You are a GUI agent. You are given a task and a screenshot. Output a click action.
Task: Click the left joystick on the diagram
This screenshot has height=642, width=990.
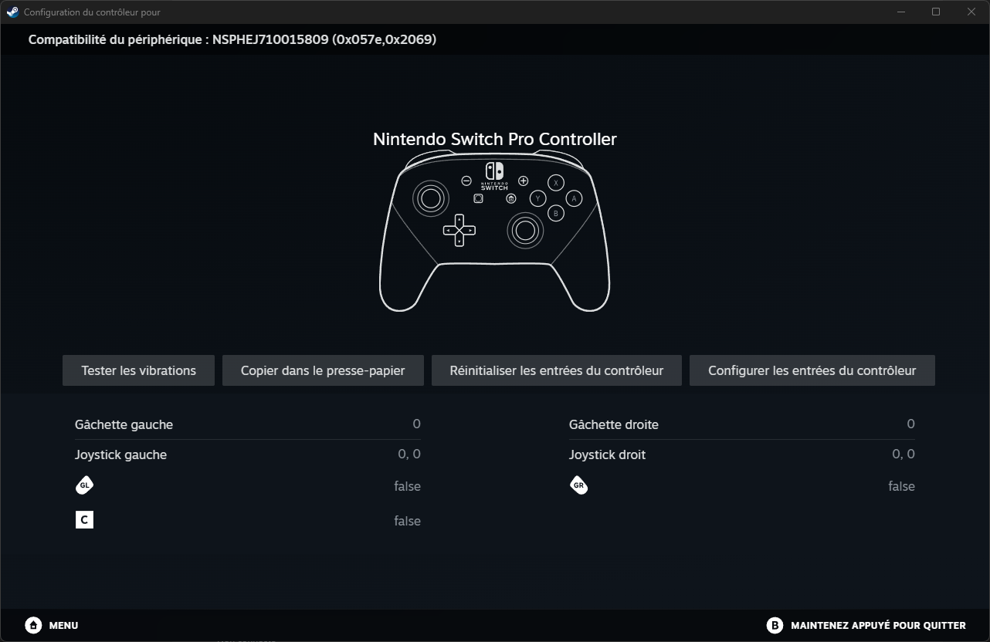(432, 198)
